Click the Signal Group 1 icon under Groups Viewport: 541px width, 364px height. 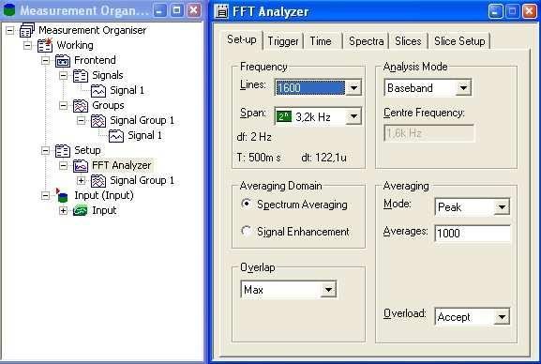point(98,120)
